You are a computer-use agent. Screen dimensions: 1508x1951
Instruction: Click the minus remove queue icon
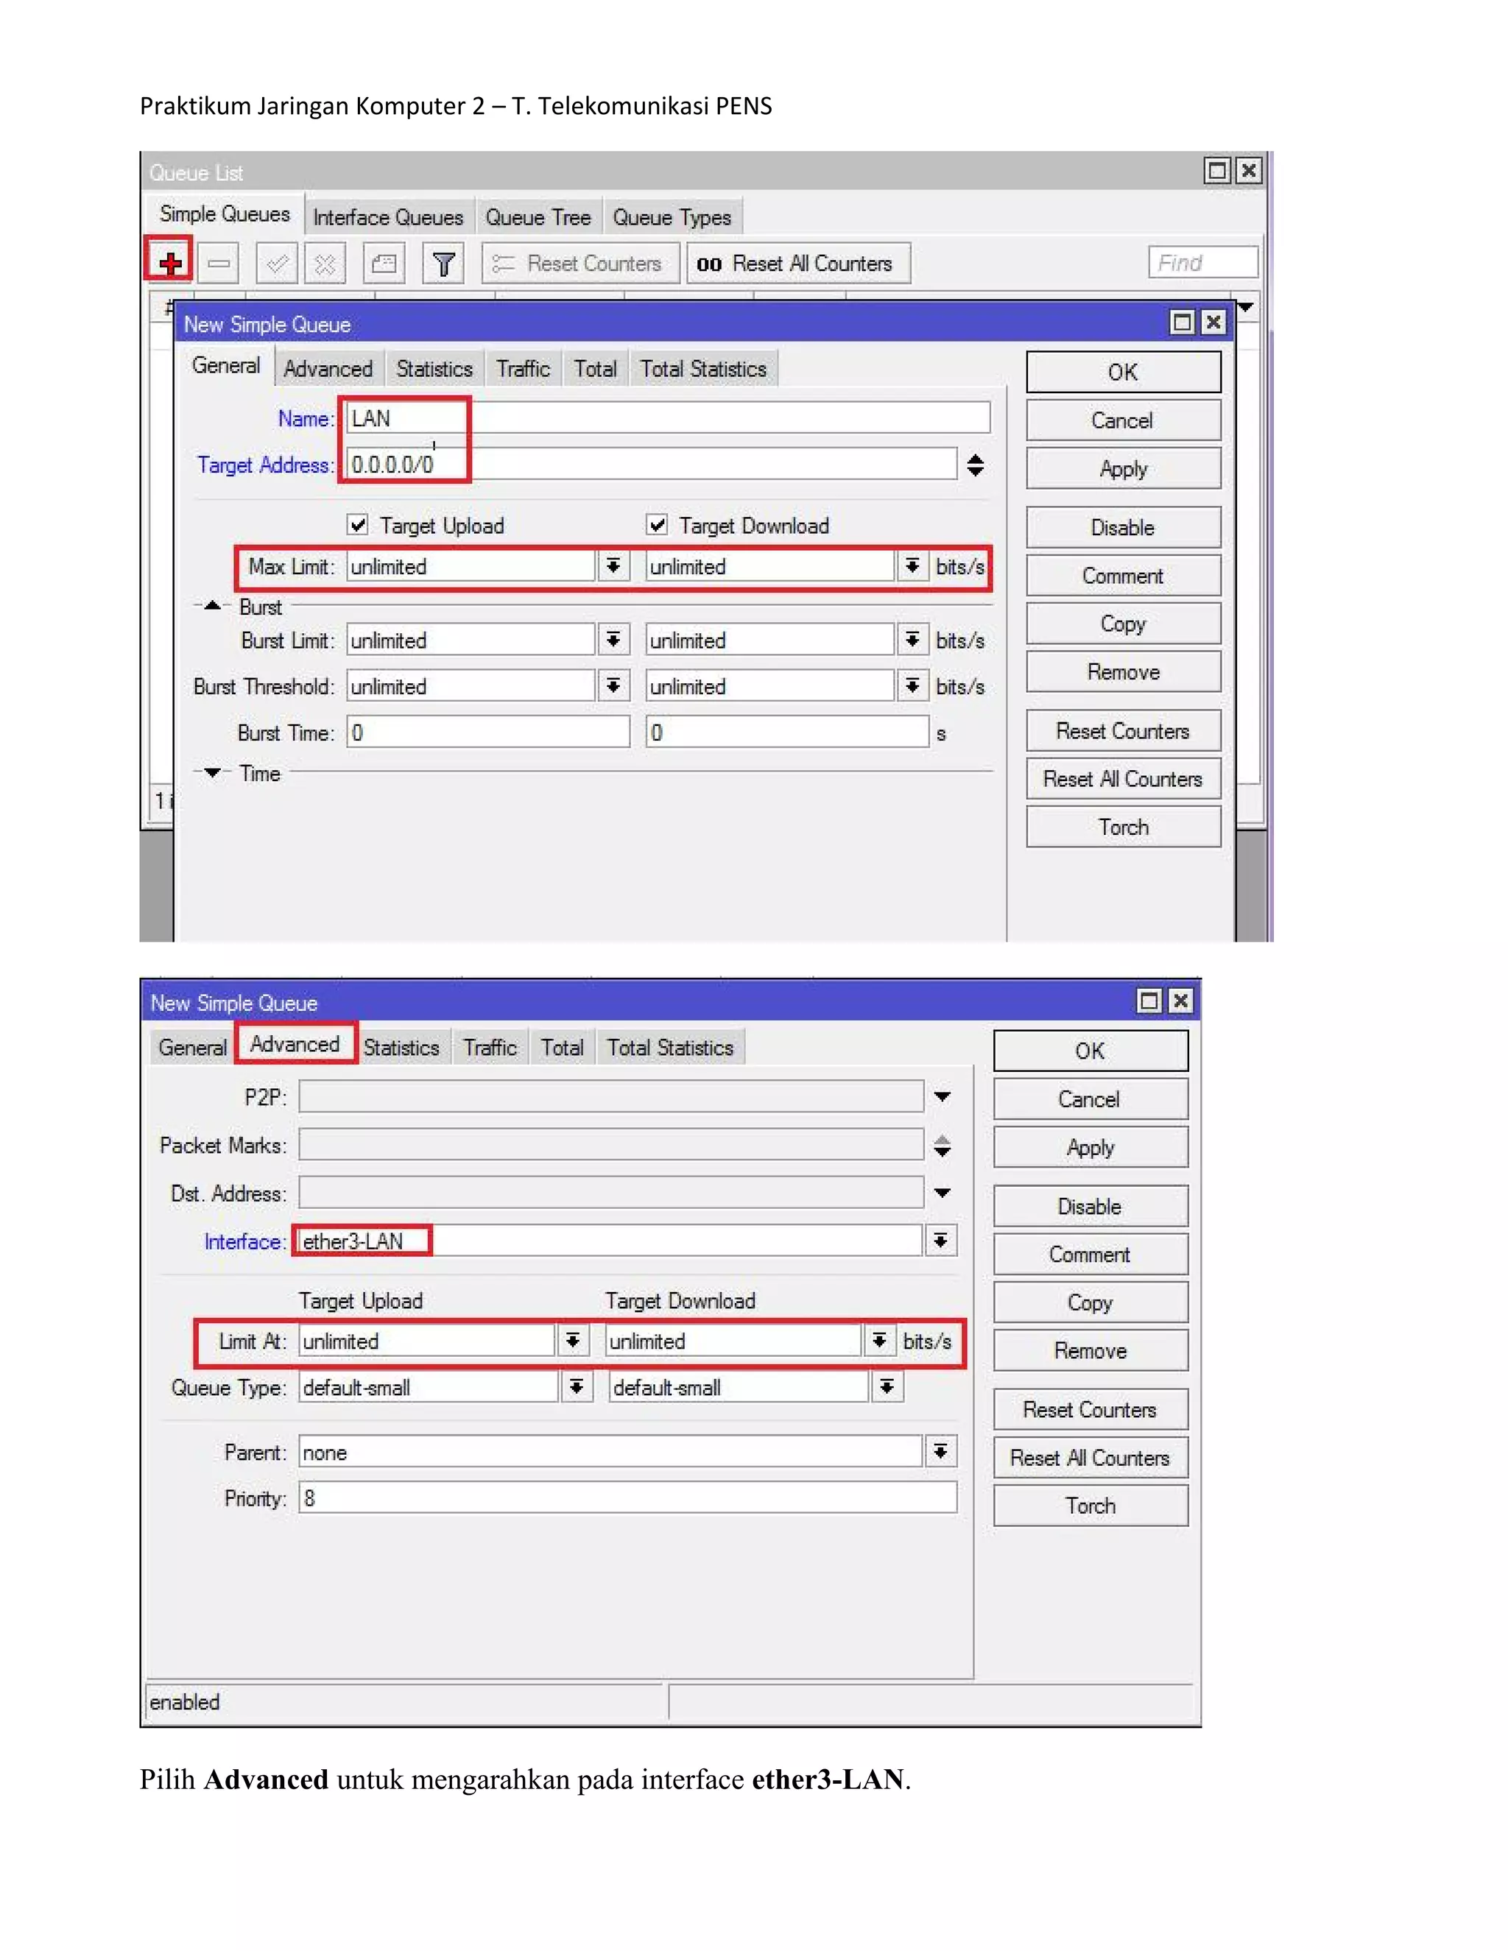click(219, 264)
